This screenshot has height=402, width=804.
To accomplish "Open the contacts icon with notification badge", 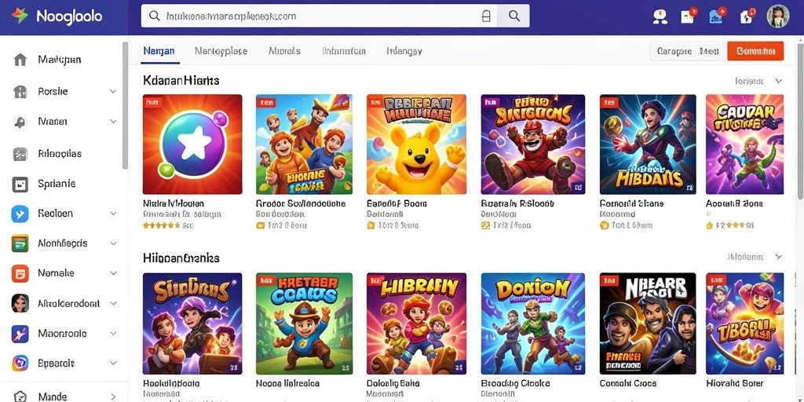I will point(660,17).
